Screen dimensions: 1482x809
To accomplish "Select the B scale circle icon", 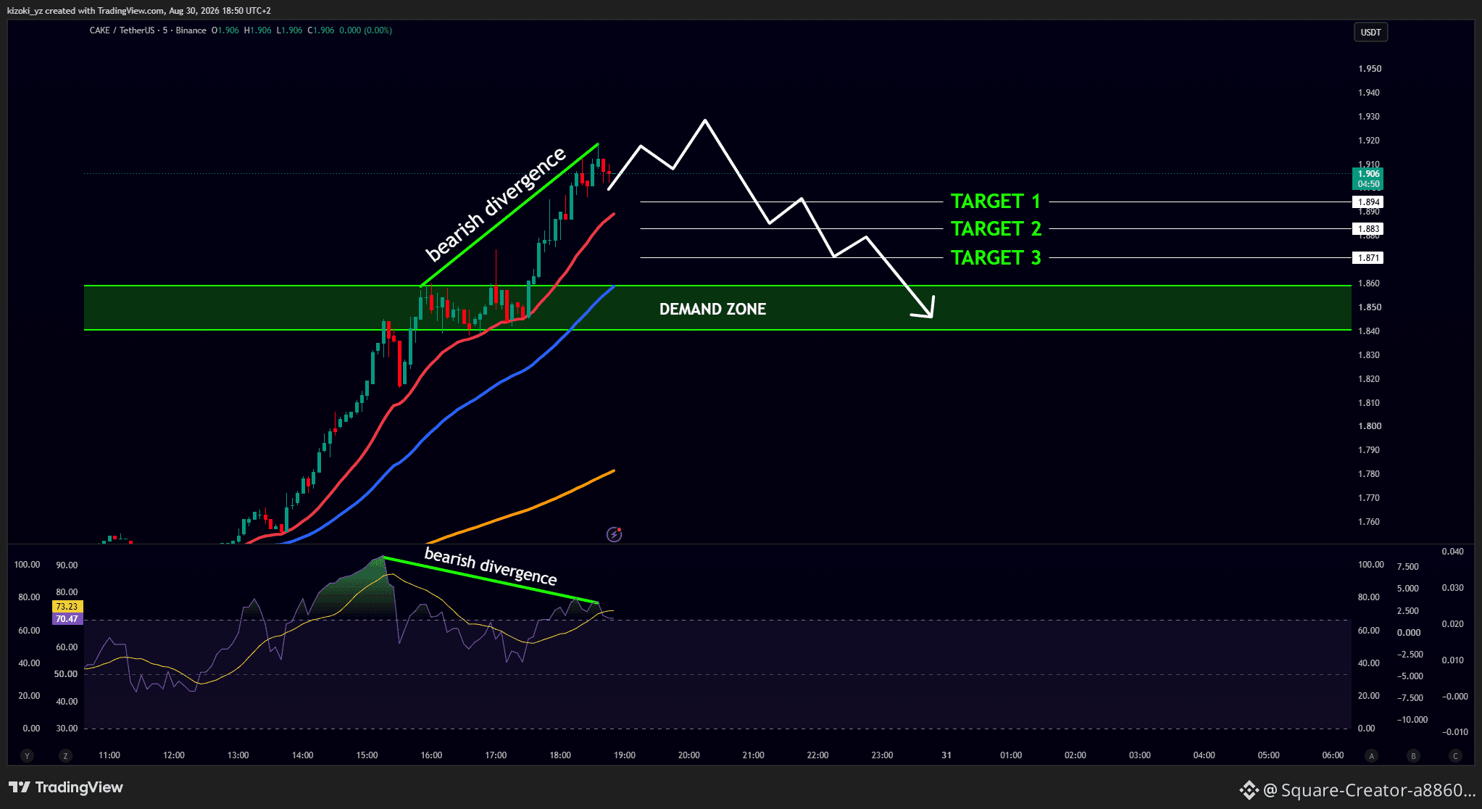I will [x=1413, y=755].
